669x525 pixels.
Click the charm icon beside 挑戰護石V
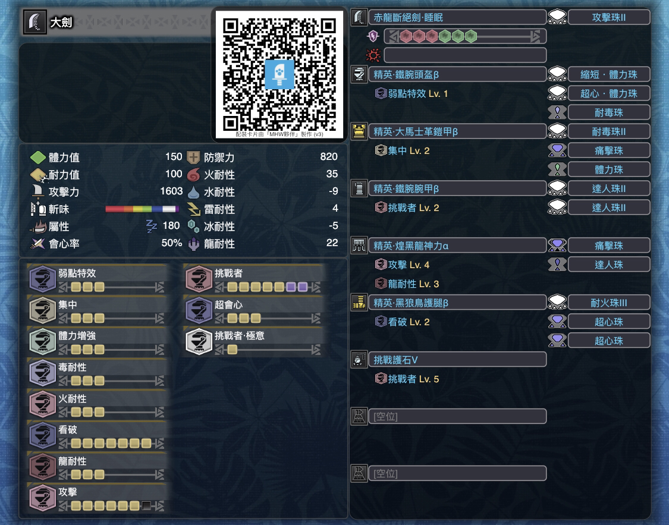[x=359, y=360]
